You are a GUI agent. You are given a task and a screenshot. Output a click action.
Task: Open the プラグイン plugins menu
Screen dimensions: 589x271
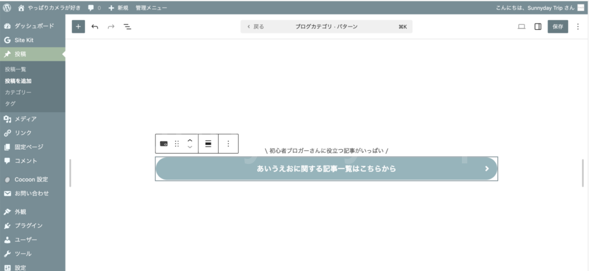pos(28,226)
